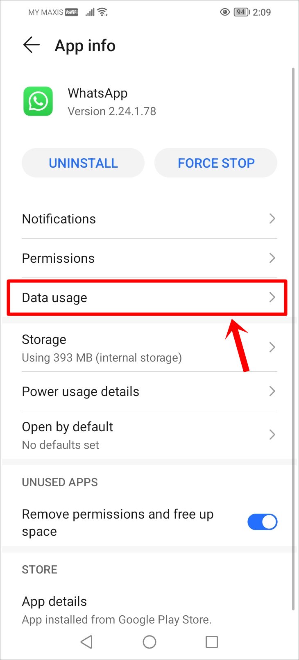Tap the triangle back navigation button
Viewport: 299px width, 660px height.
pyautogui.click(x=86, y=642)
